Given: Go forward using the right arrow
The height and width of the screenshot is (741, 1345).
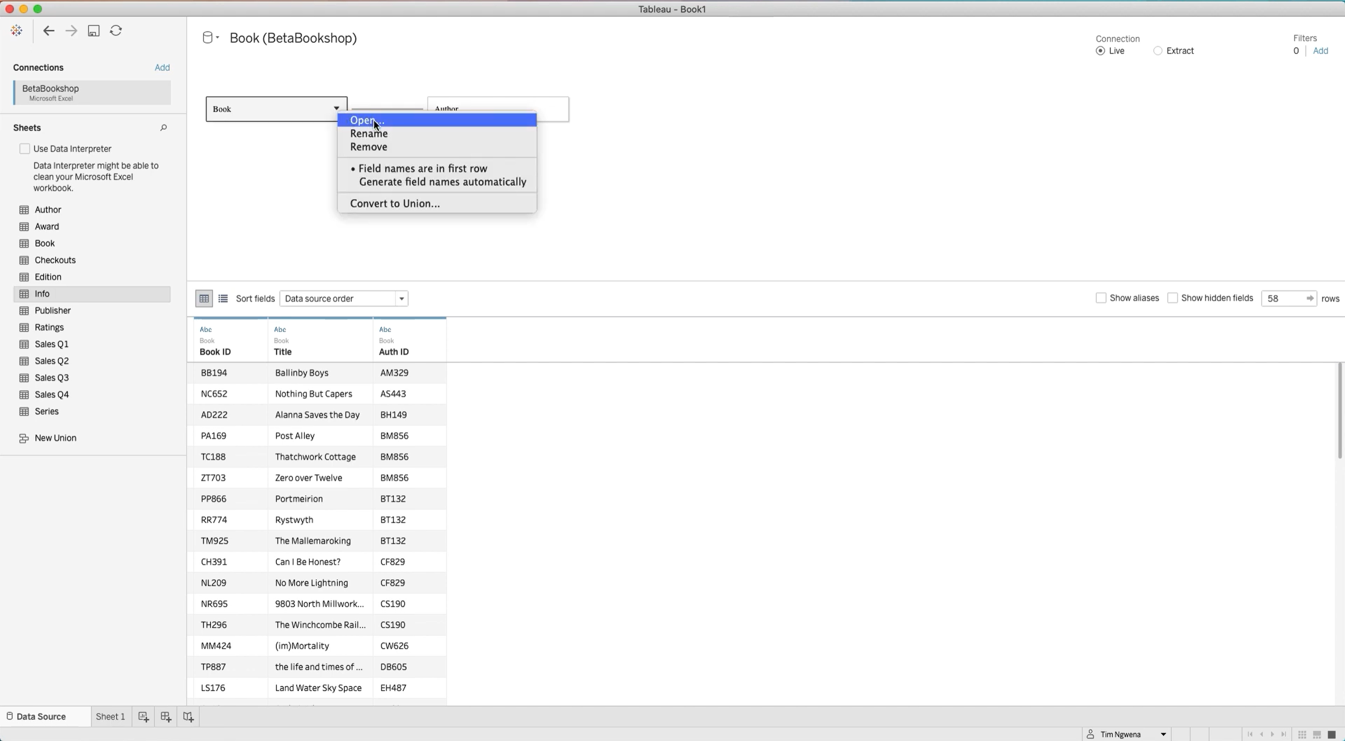Looking at the screenshot, I should (x=71, y=31).
